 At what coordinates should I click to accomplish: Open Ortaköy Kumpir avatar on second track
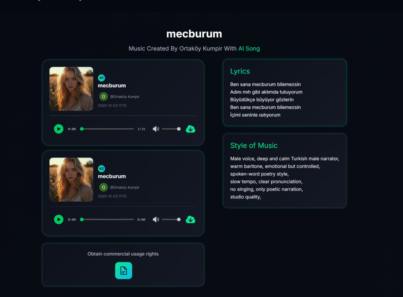click(x=104, y=187)
